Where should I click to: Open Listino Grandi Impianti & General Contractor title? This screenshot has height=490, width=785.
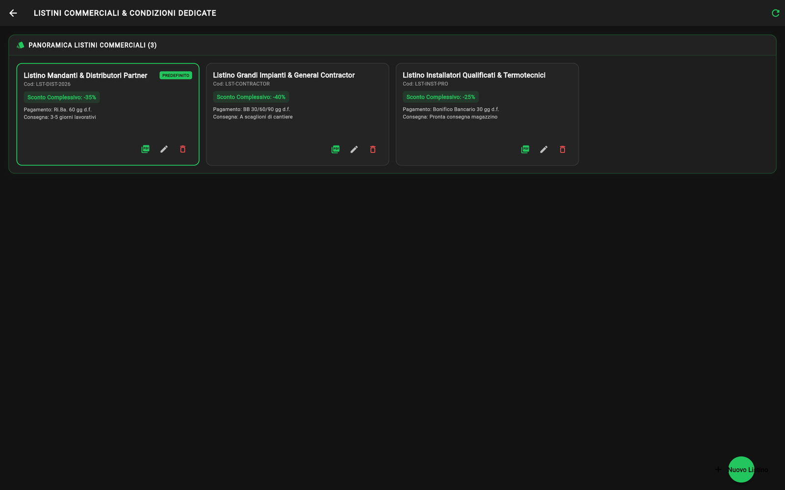284,75
